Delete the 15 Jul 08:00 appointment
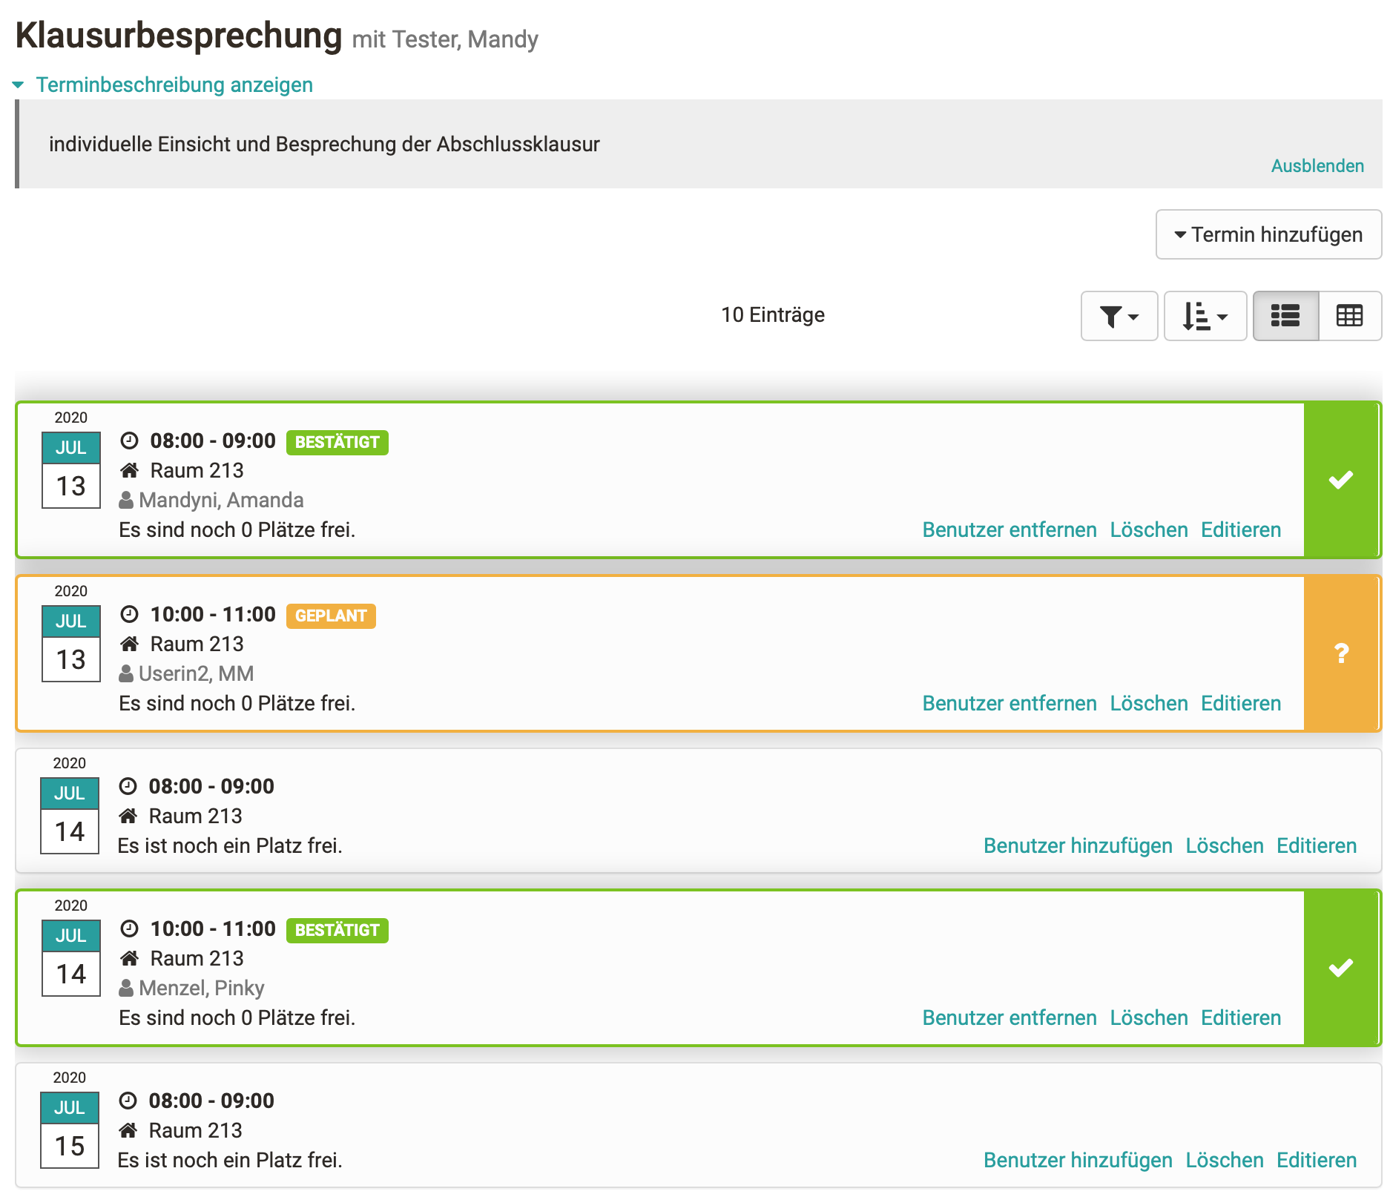Screen dimensions: 1390x1194 pyautogui.click(x=1224, y=1160)
